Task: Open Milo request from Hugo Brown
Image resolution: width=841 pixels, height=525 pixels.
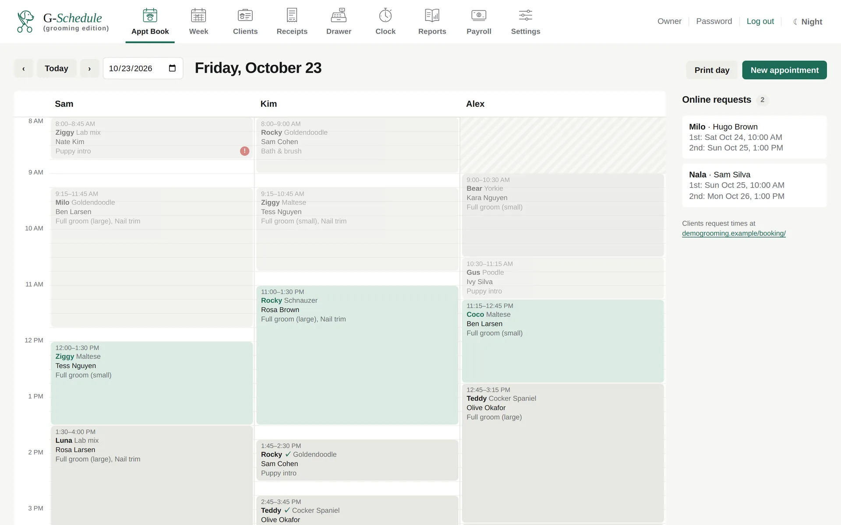Action: pyautogui.click(x=754, y=137)
